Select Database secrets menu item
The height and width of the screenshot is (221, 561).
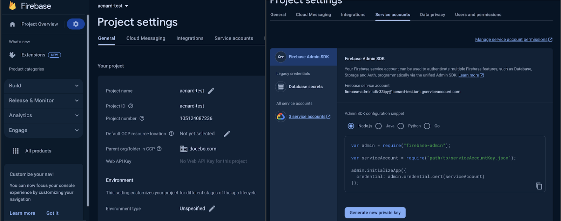click(304, 87)
